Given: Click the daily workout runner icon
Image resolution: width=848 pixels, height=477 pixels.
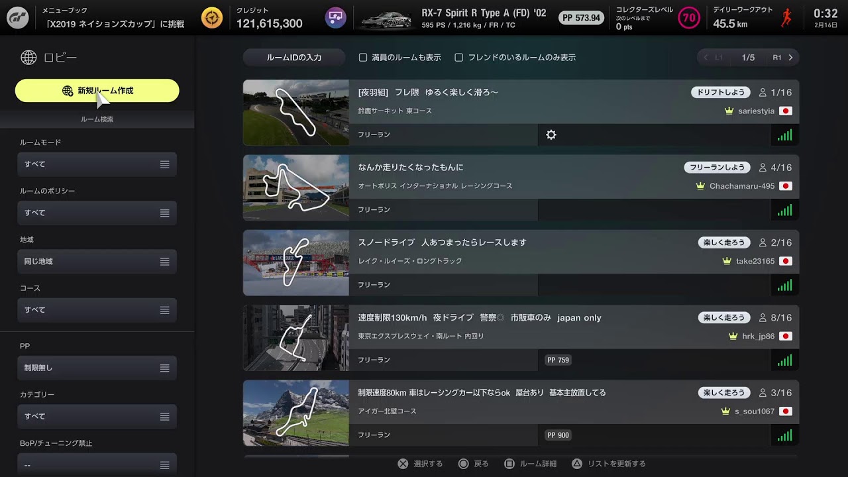Looking at the screenshot, I should click(786, 17).
